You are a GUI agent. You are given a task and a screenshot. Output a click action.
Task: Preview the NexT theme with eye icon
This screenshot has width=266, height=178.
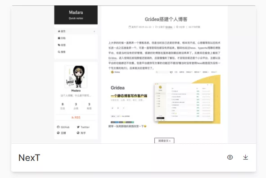230,157
